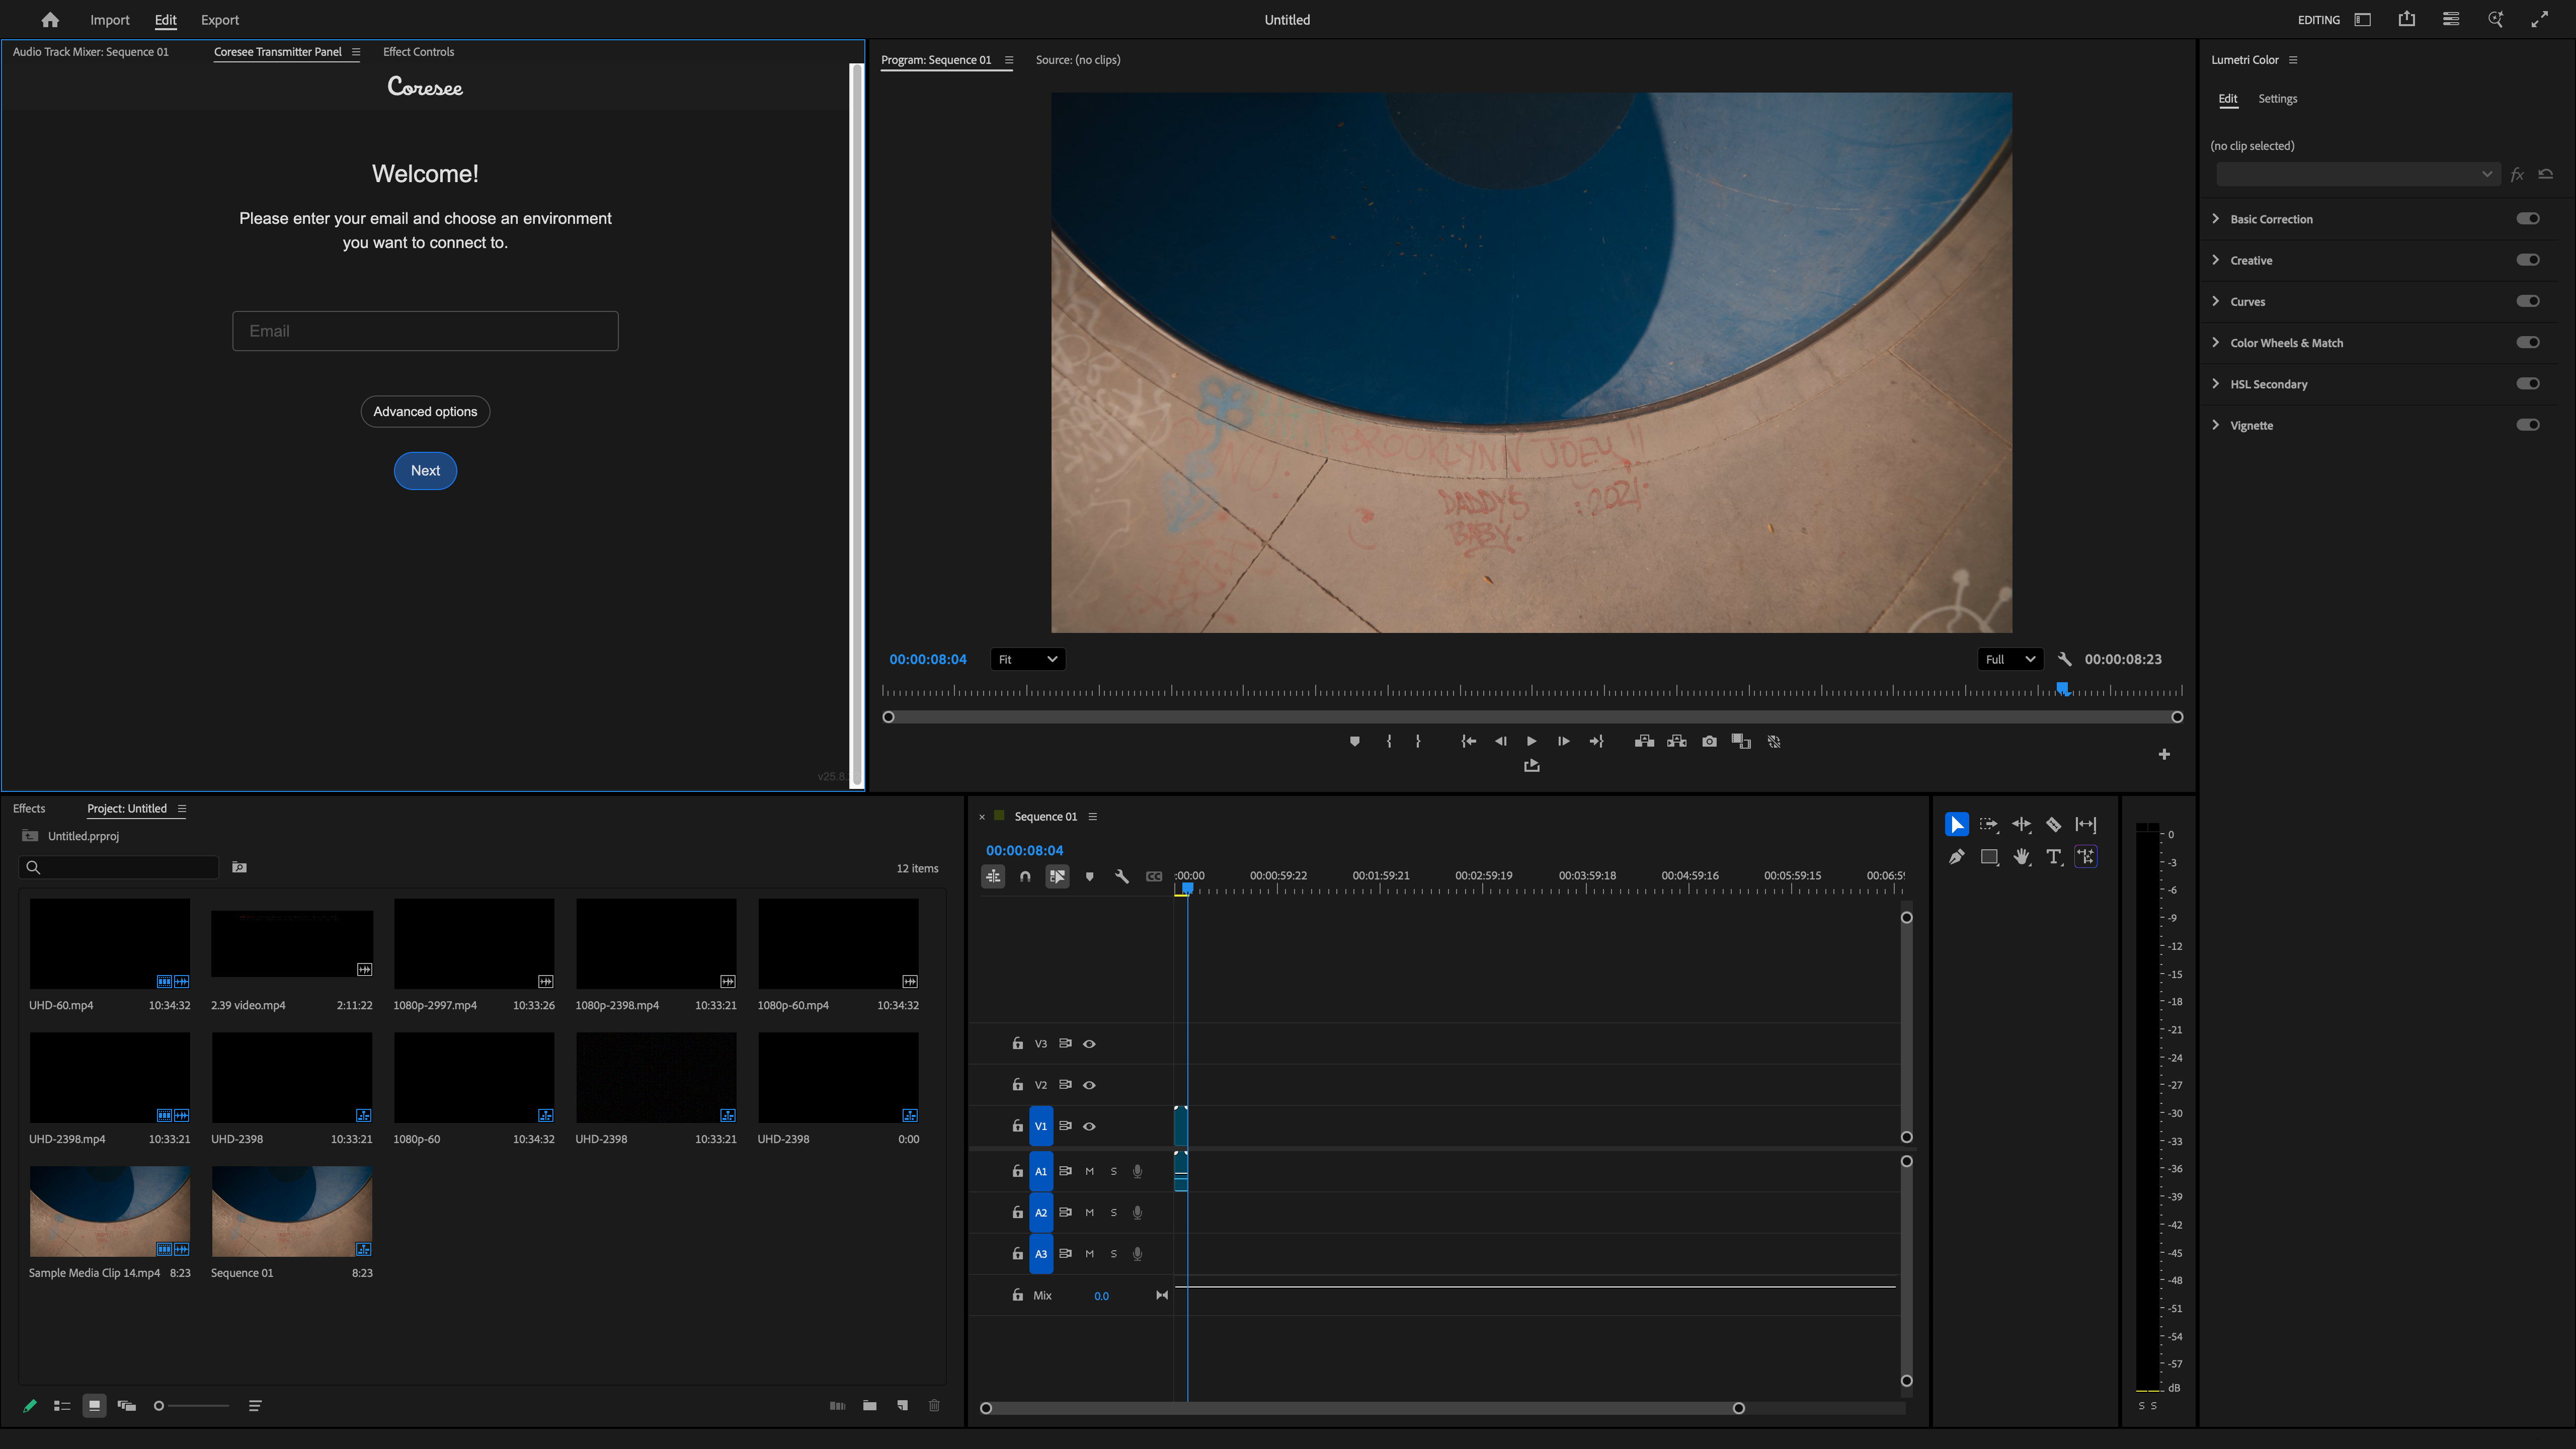This screenshot has height=1449, width=2576.
Task: Switch to the Effect Controls tab
Action: coord(418,52)
